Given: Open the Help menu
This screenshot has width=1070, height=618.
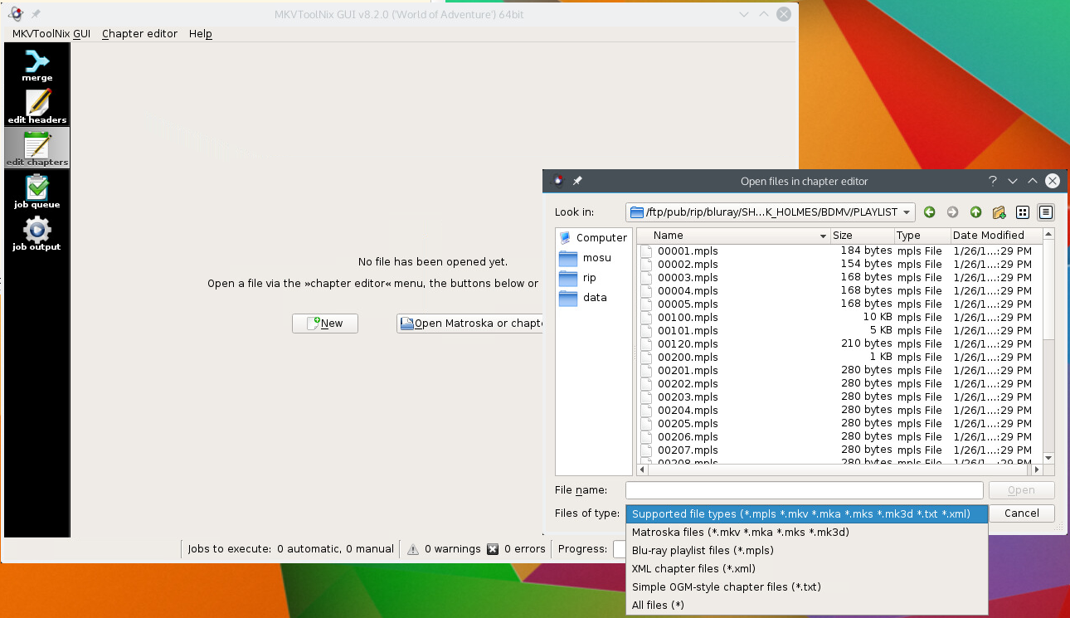Looking at the screenshot, I should click(x=200, y=34).
